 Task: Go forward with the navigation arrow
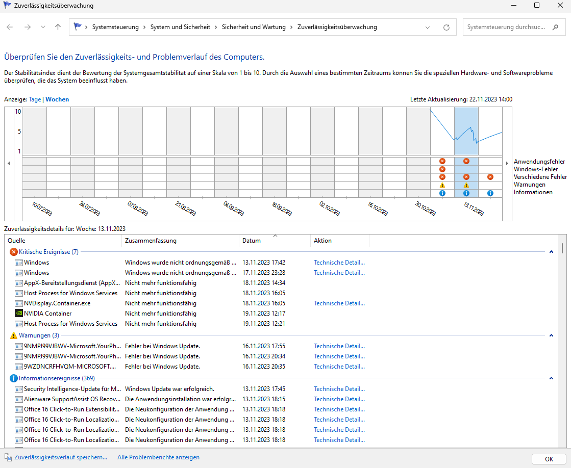coord(28,28)
